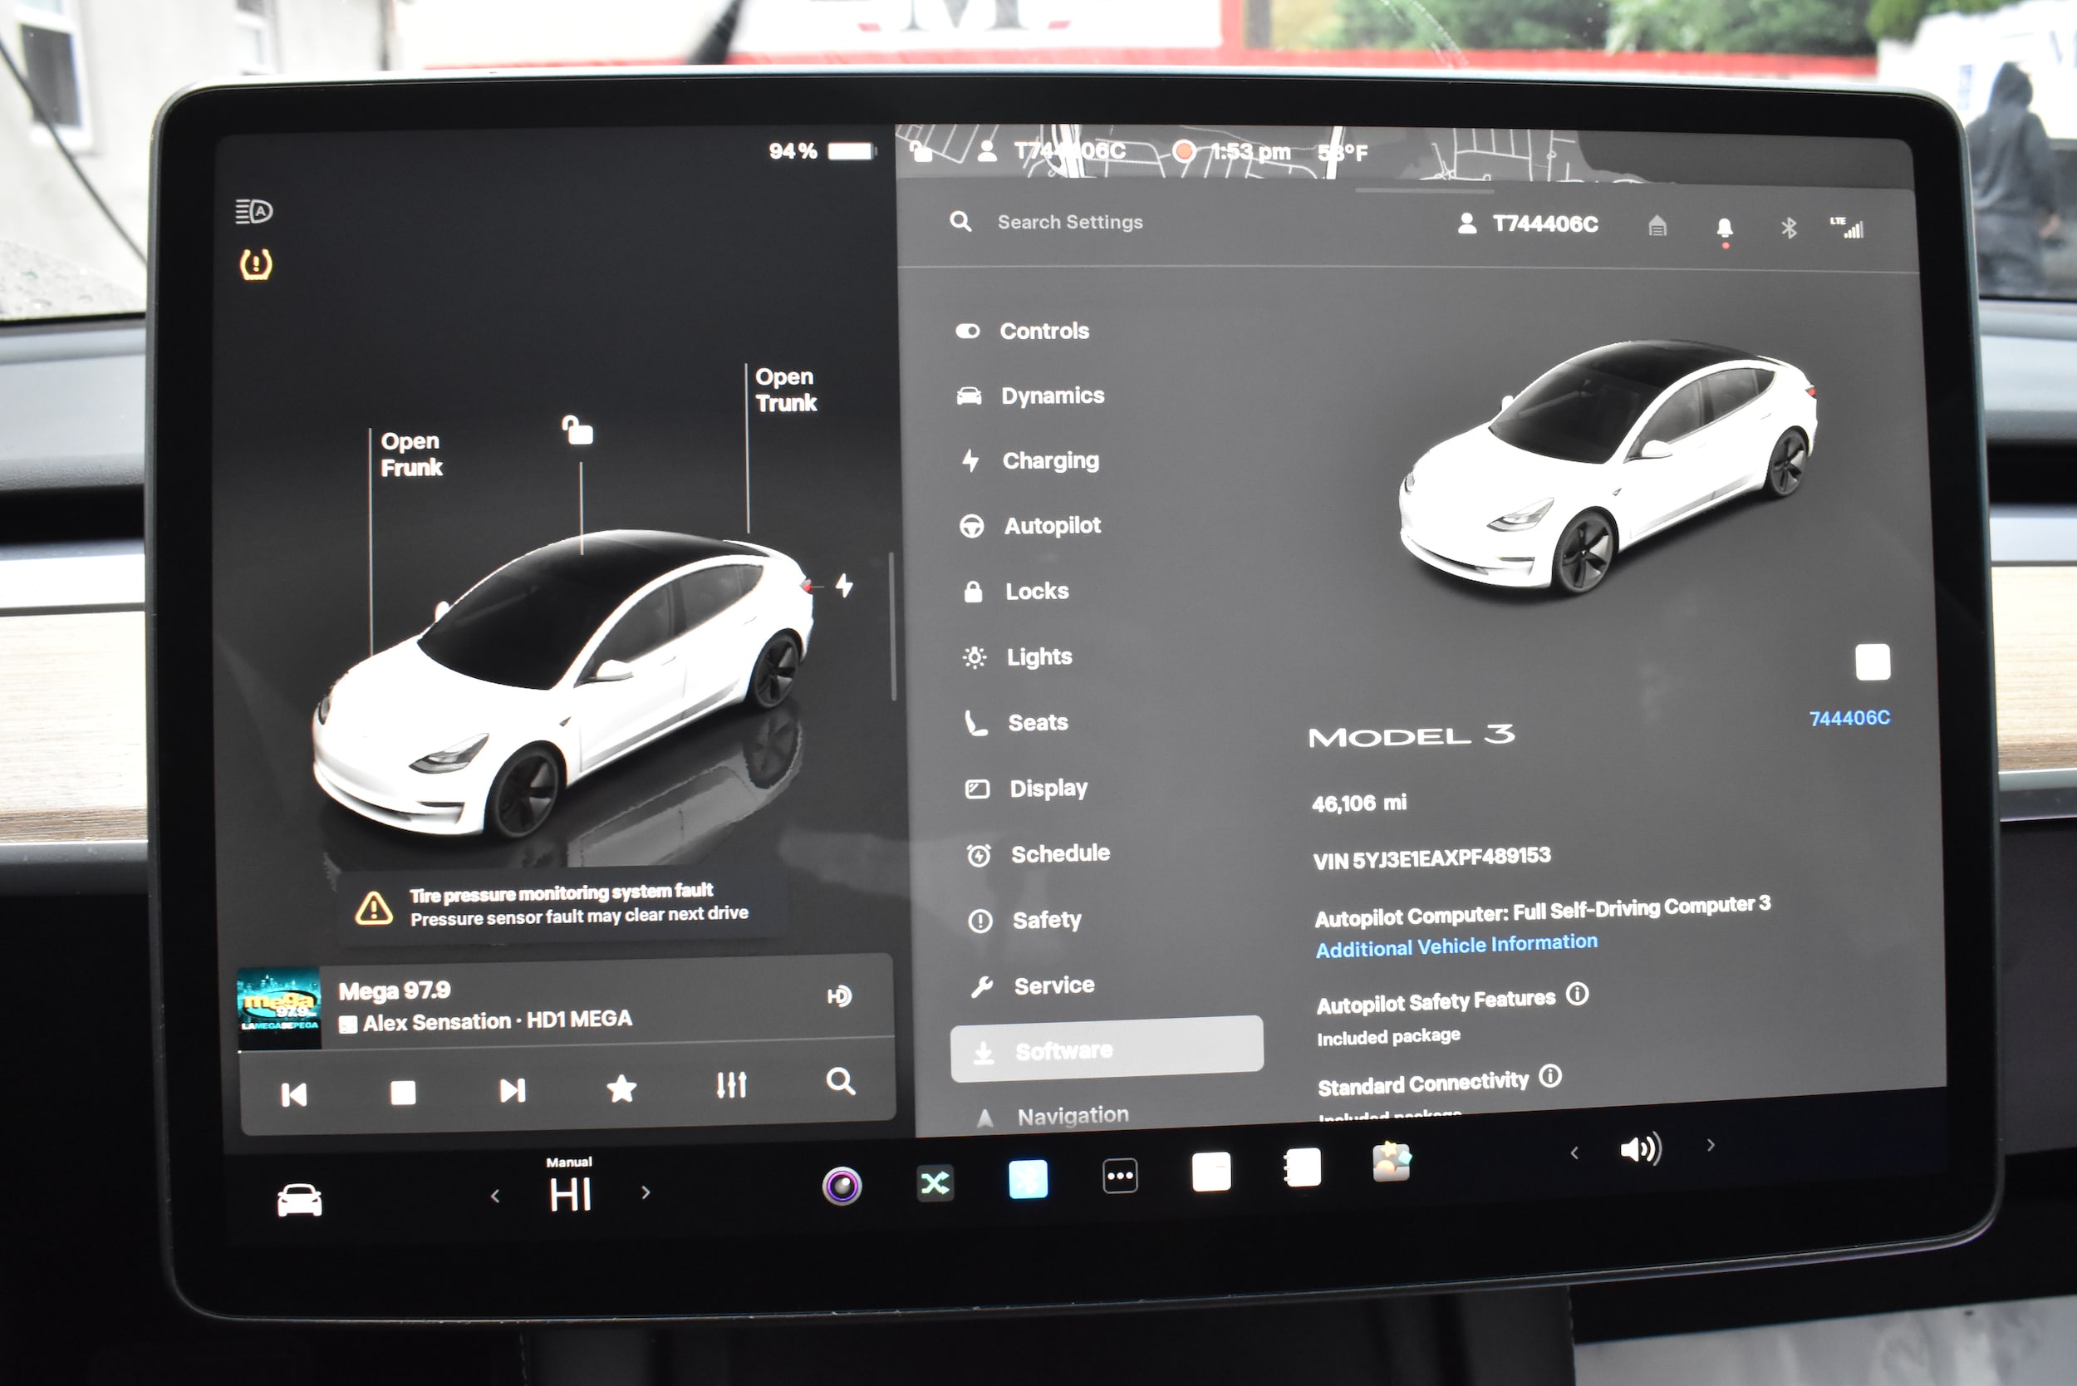Open notifications via the bell icon

pyautogui.click(x=1725, y=227)
